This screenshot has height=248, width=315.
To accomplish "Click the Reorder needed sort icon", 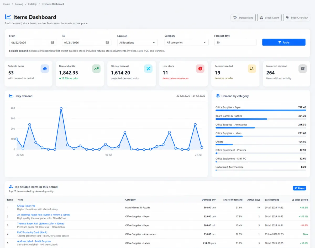I will point(252,69).
